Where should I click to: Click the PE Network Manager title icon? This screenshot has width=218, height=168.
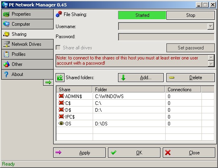(5, 4)
